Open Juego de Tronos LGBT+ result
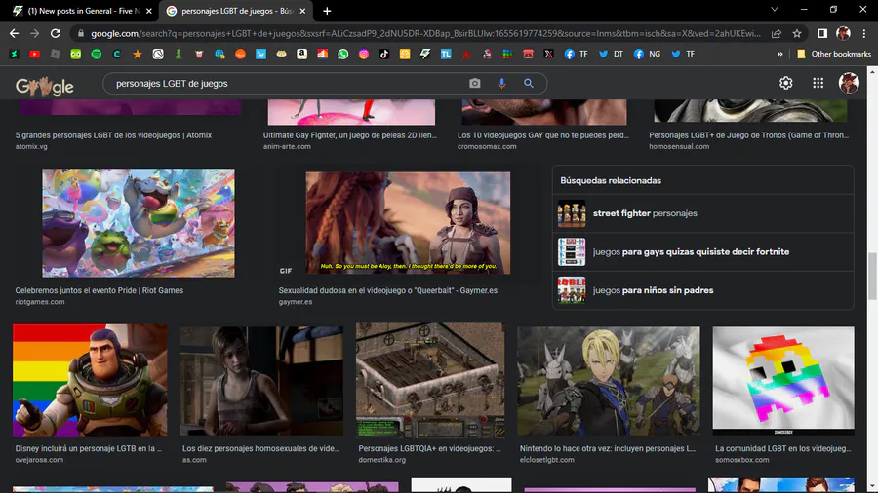 (748, 135)
